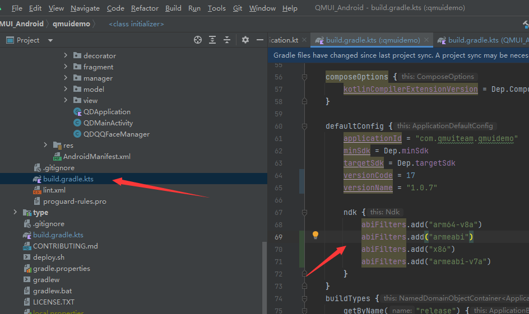Image resolution: width=529 pixels, height=314 pixels.
Task: Hide the Project panel with minus icon
Action: pos(260,40)
